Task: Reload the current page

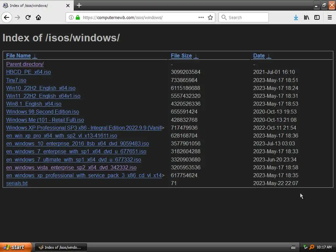Action: coord(28,17)
